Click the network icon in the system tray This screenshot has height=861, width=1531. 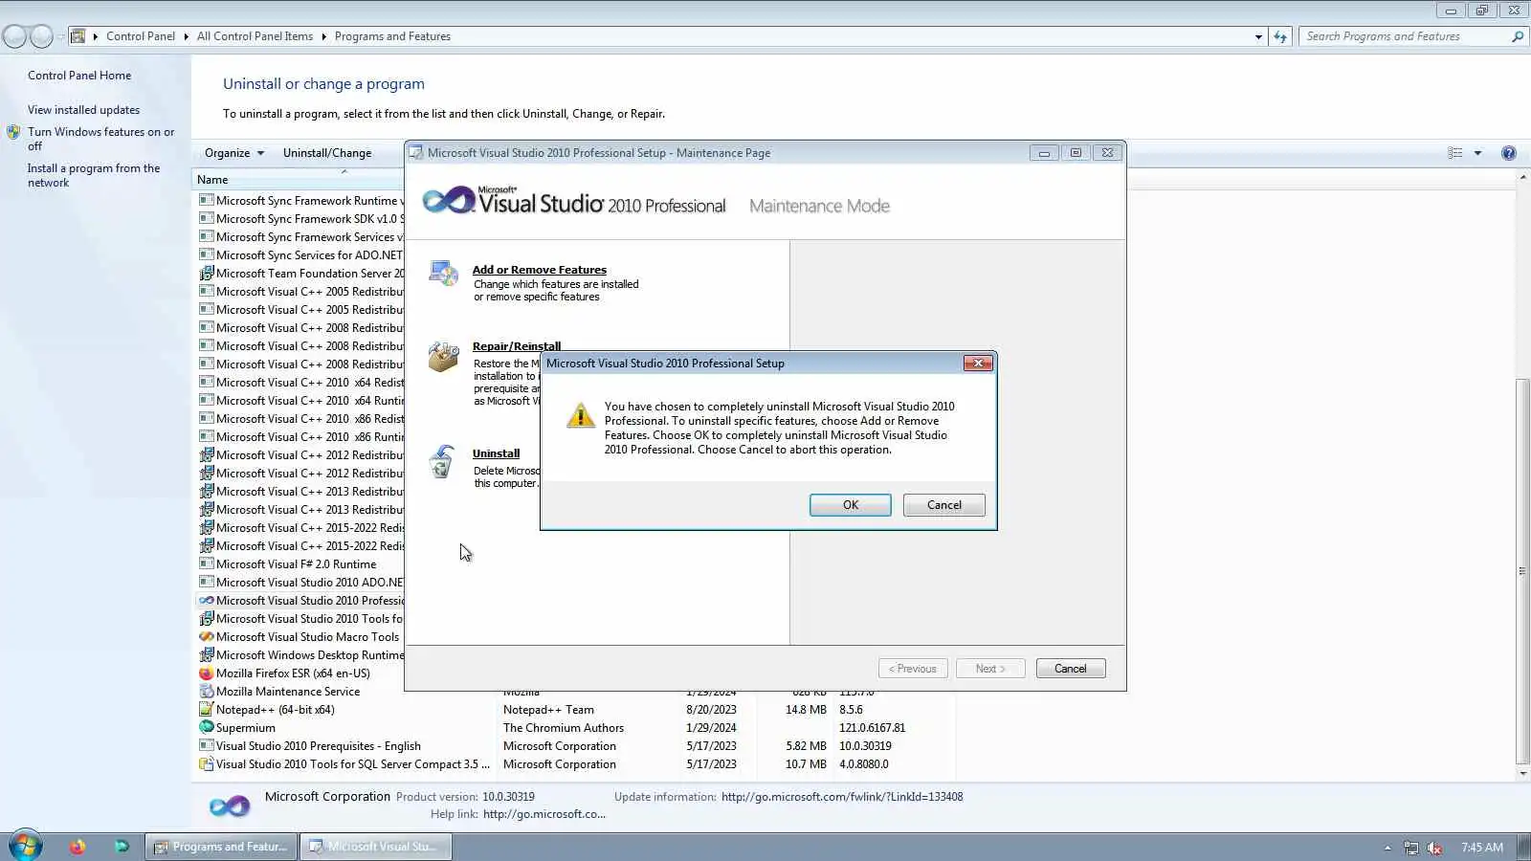[x=1411, y=848]
